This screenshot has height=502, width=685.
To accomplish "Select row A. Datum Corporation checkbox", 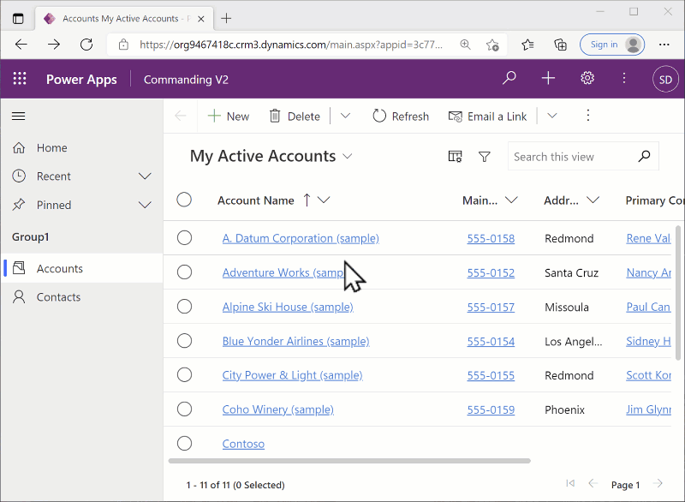I will tap(184, 238).
